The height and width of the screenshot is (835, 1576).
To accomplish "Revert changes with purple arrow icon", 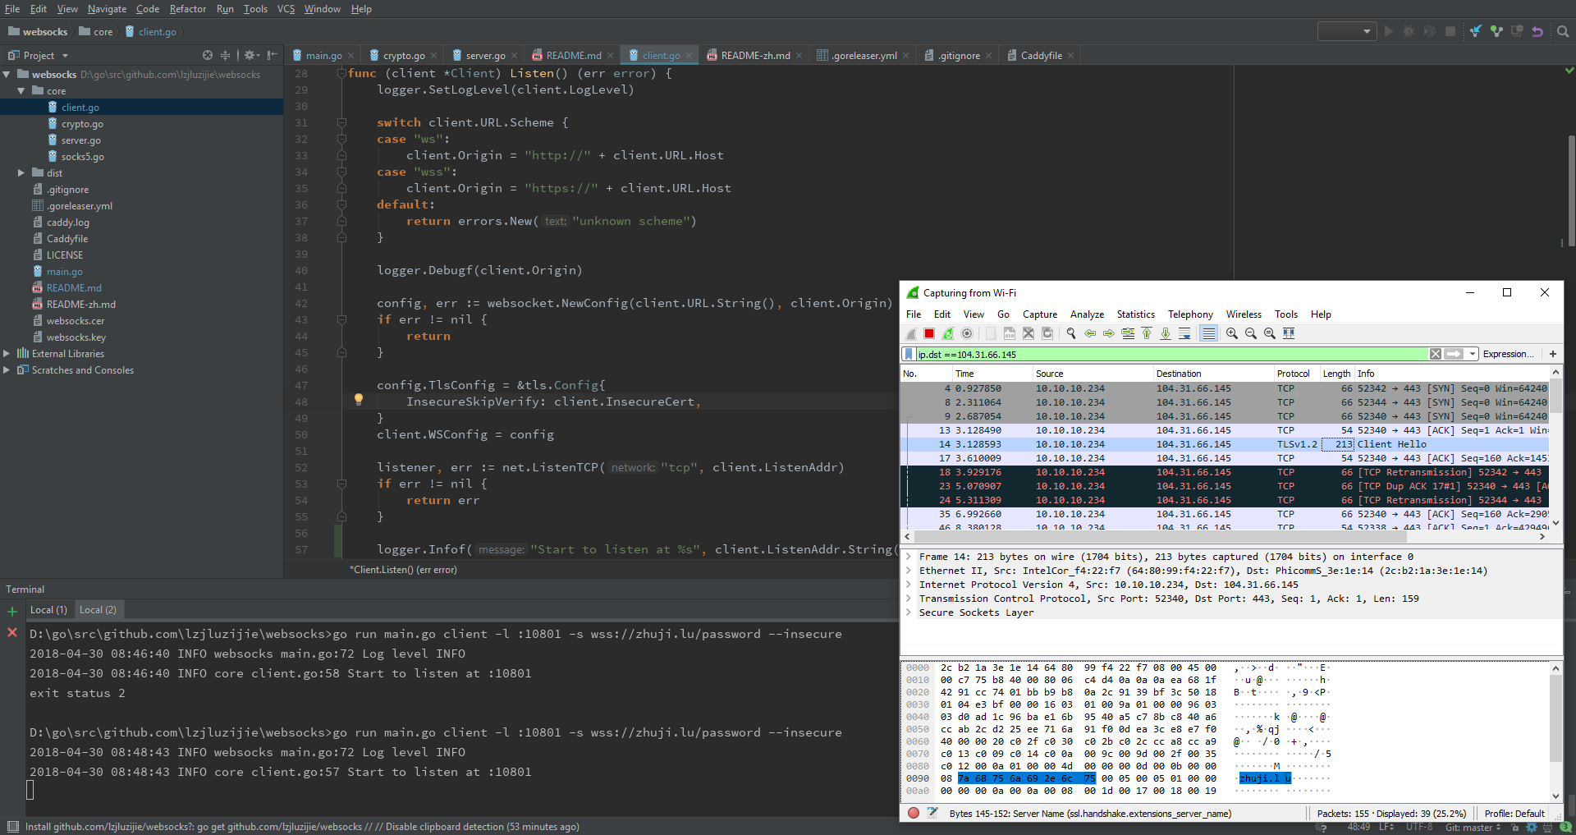I will (x=1537, y=31).
